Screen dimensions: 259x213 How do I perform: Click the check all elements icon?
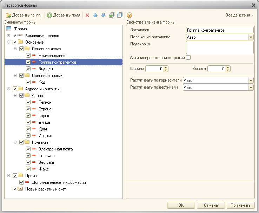(x=112, y=15)
